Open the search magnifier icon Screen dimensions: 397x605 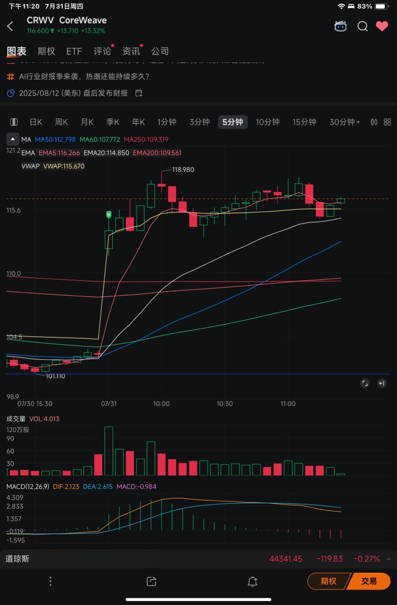(363, 26)
